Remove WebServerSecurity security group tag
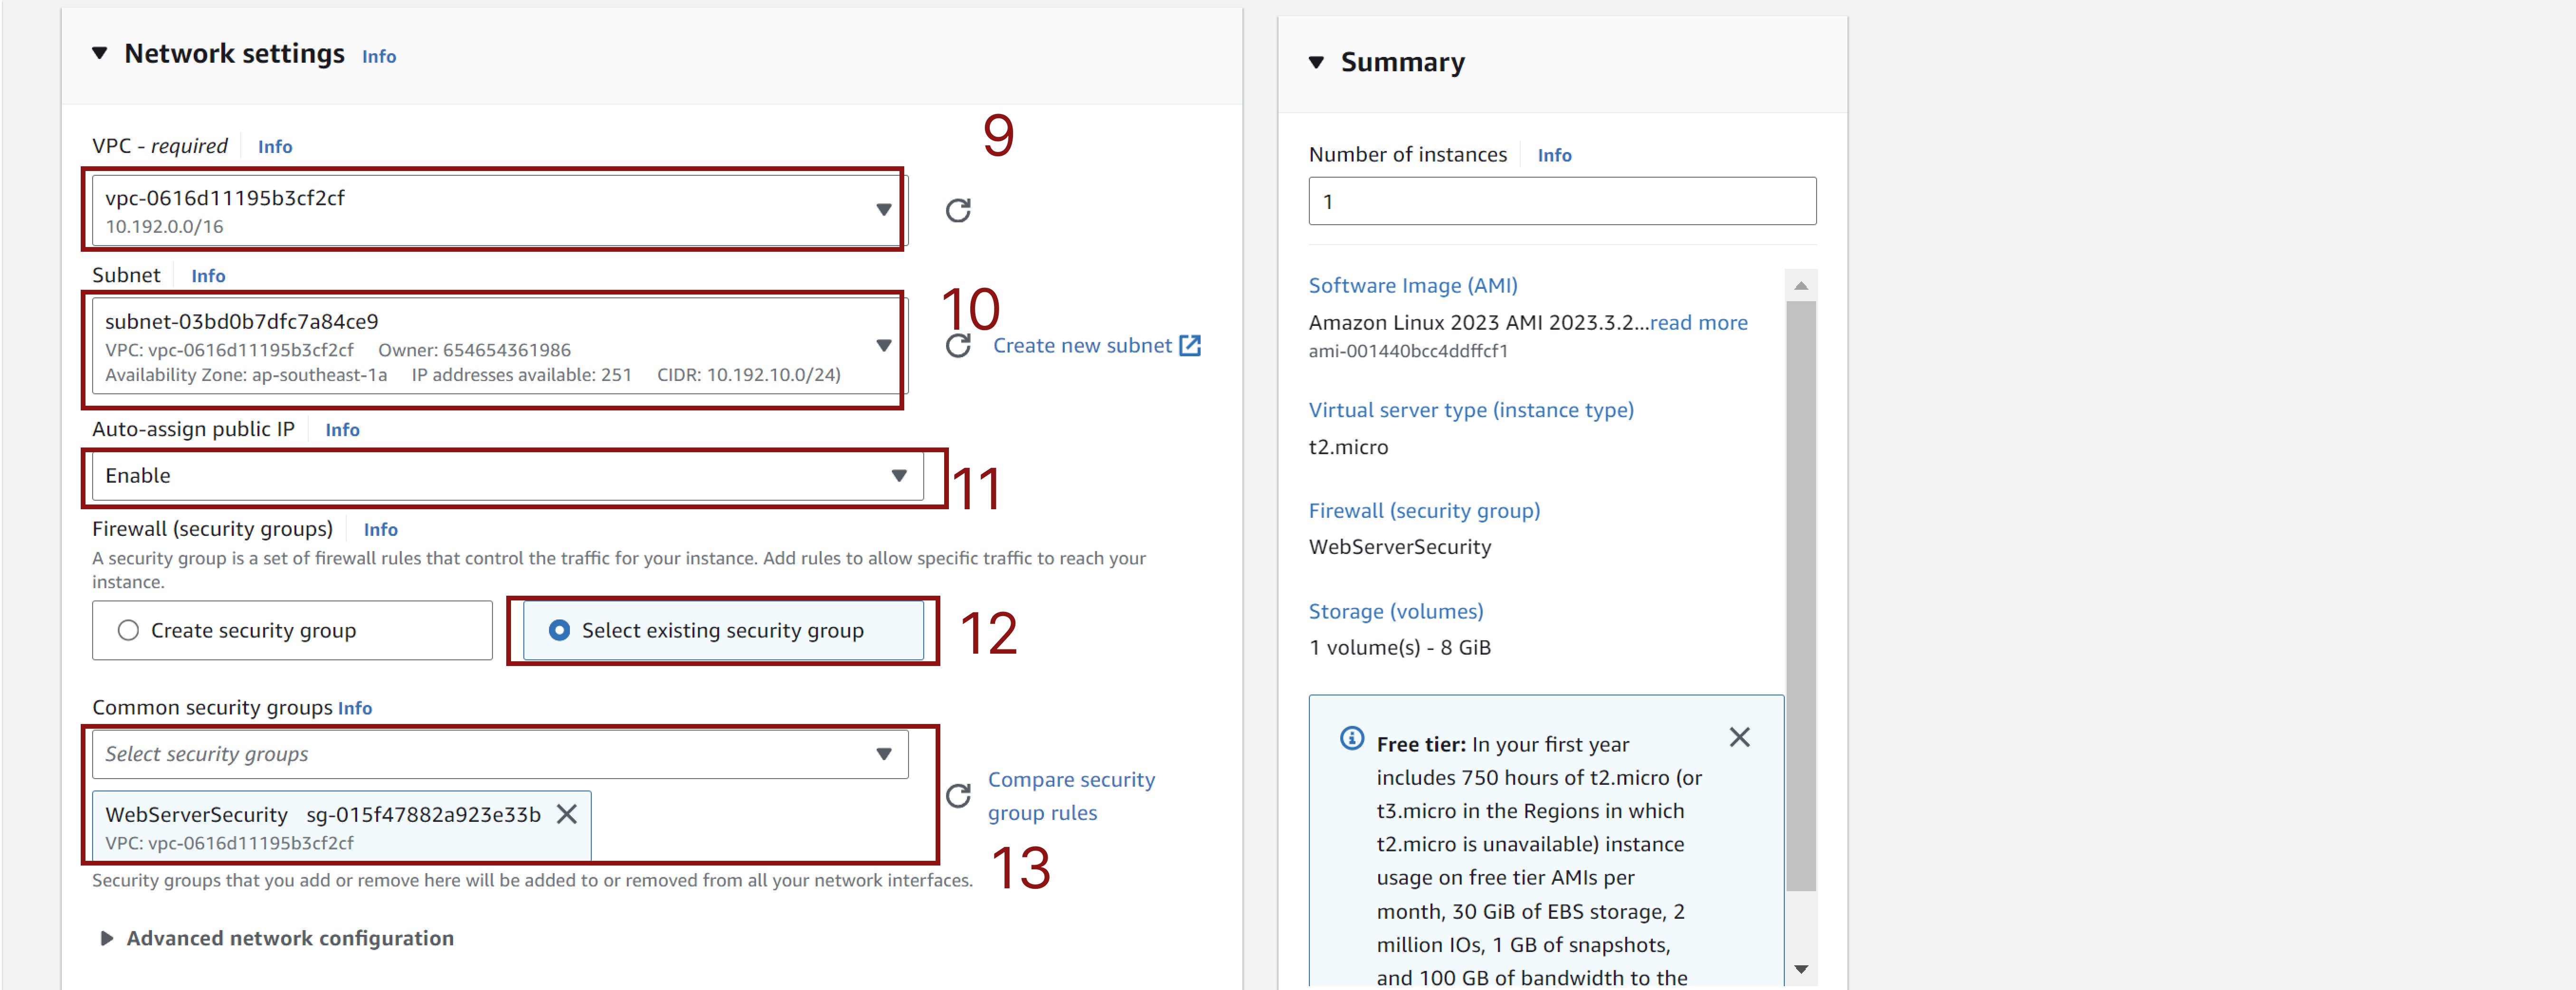Viewport: 2576px width, 990px height. [567, 814]
